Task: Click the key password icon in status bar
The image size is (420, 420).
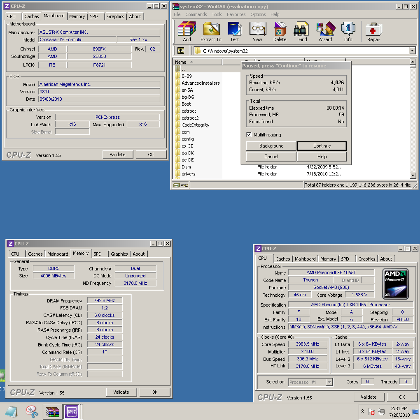Action: [184, 185]
